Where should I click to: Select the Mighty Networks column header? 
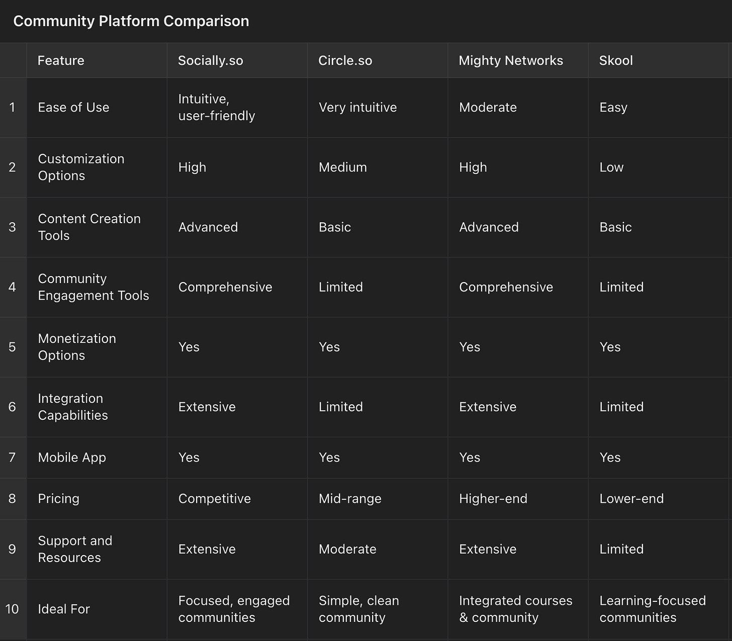(510, 60)
